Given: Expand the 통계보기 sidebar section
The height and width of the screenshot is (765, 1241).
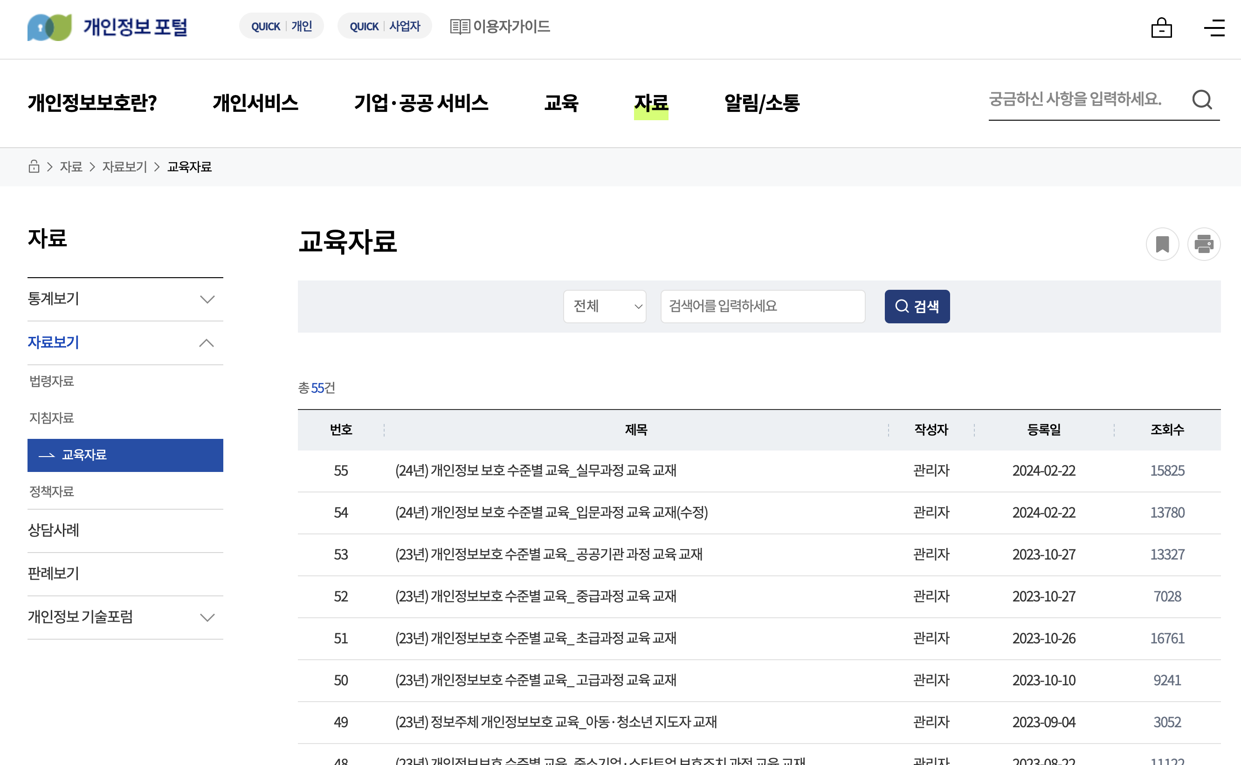Looking at the screenshot, I should point(207,299).
